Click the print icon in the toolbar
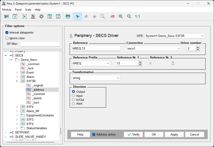The height and width of the screenshot is (147, 214). coord(68,16)
